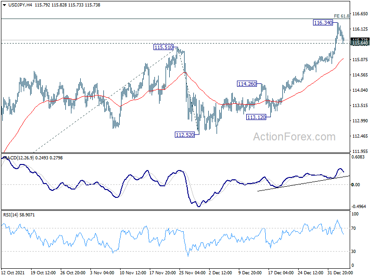
Task: Select the 114.260 price label
Action: [247, 84]
